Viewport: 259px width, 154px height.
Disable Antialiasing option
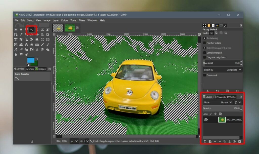tap(204, 38)
